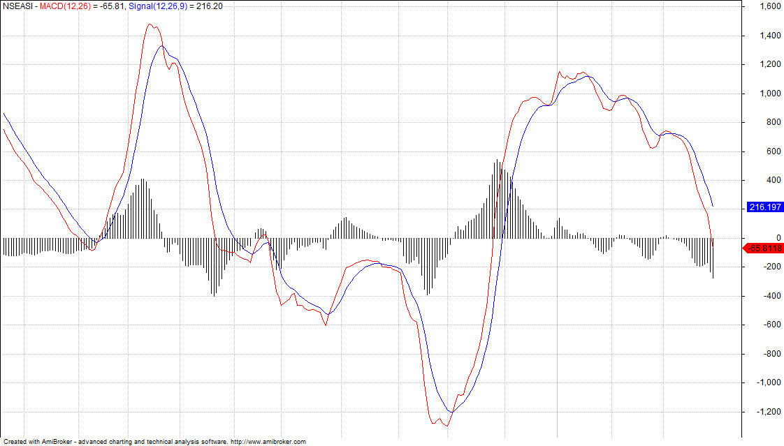Click the MACD value -65.81 in header
The image size is (784, 446).
pos(111,6)
